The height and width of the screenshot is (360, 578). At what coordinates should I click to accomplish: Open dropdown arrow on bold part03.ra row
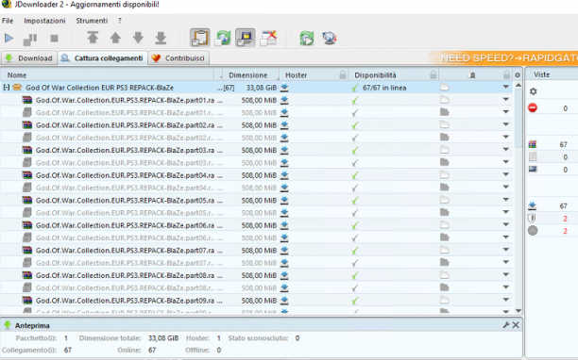pos(506,150)
